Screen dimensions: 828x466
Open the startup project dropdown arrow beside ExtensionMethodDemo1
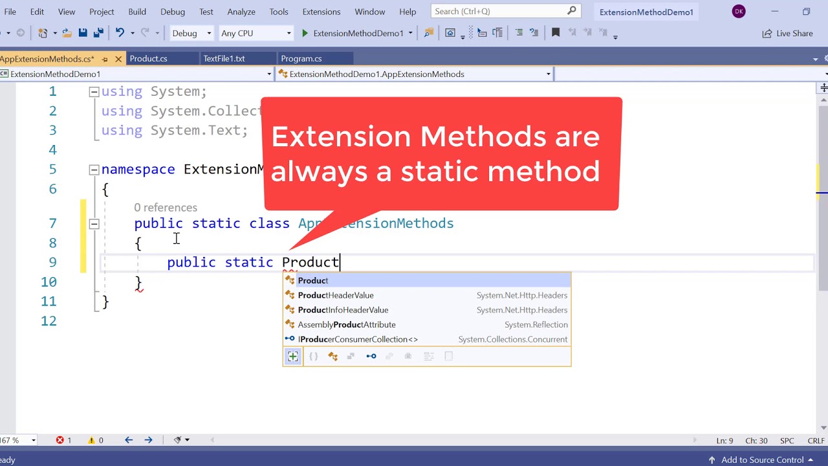click(x=410, y=33)
